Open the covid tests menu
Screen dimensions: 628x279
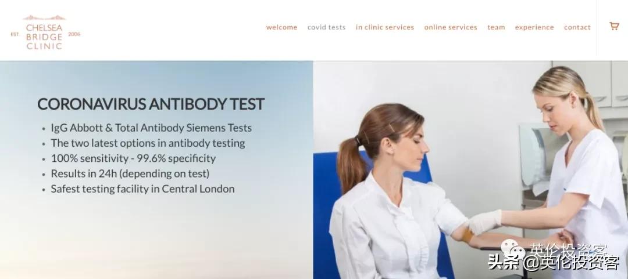326,27
